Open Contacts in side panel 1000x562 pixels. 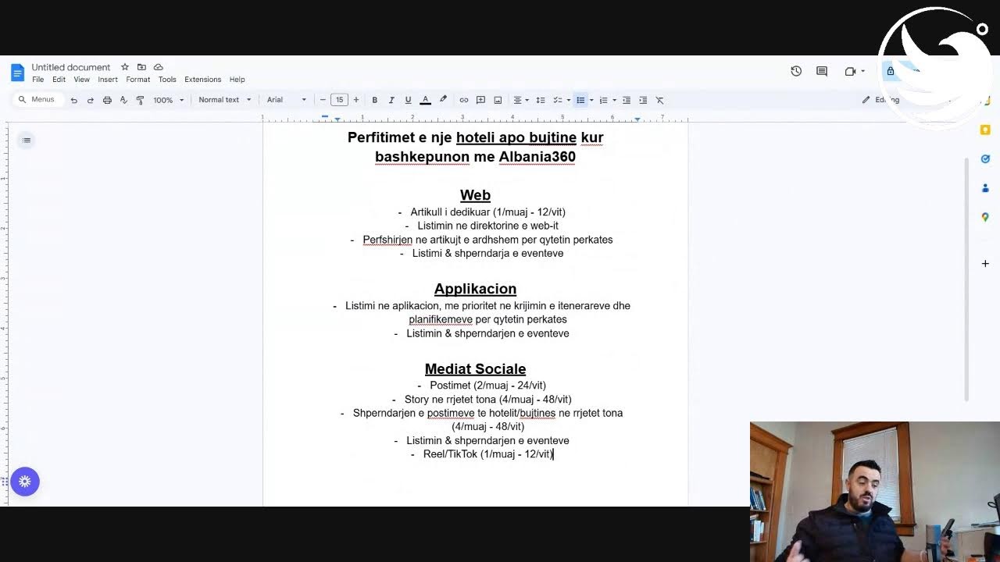[x=985, y=188]
